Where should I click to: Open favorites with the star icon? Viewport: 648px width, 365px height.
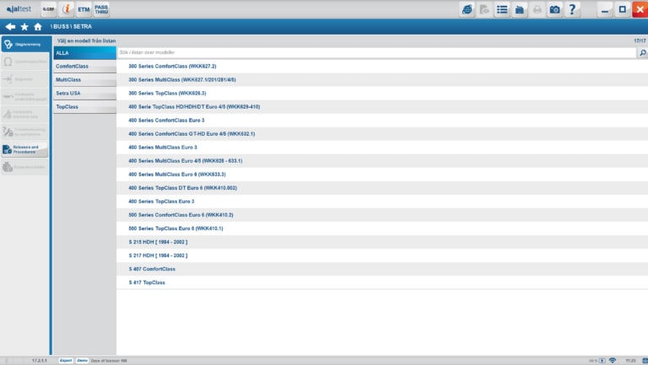coord(24,26)
